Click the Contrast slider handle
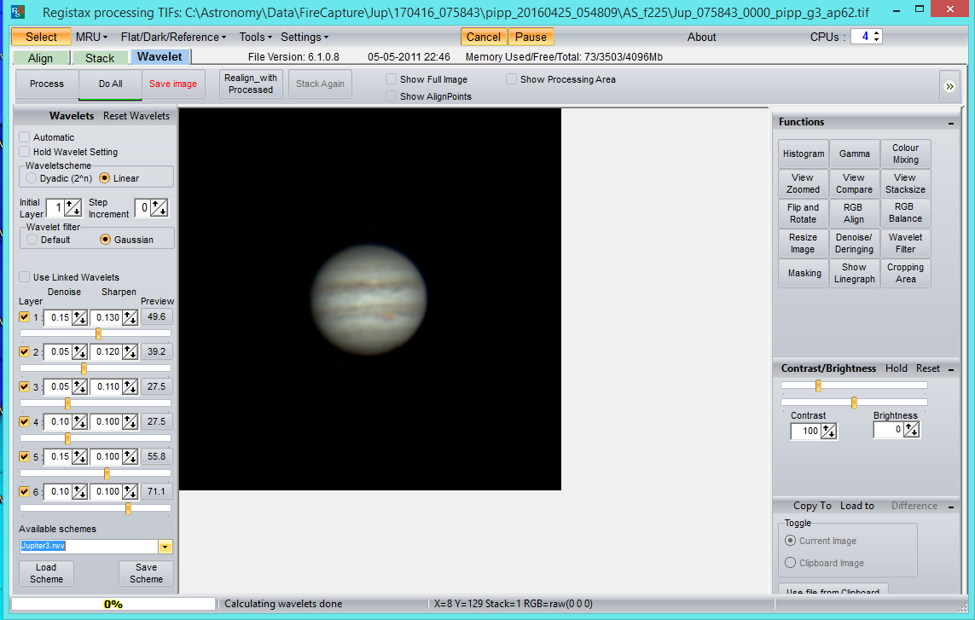The image size is (975, 620). click(818, 385)
